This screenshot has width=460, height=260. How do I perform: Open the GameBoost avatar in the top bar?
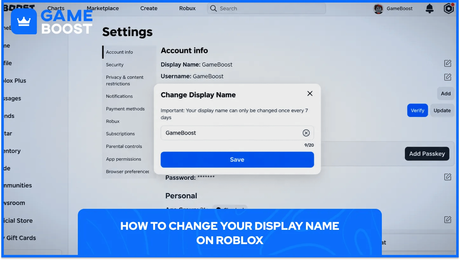[x=378, y=9]
